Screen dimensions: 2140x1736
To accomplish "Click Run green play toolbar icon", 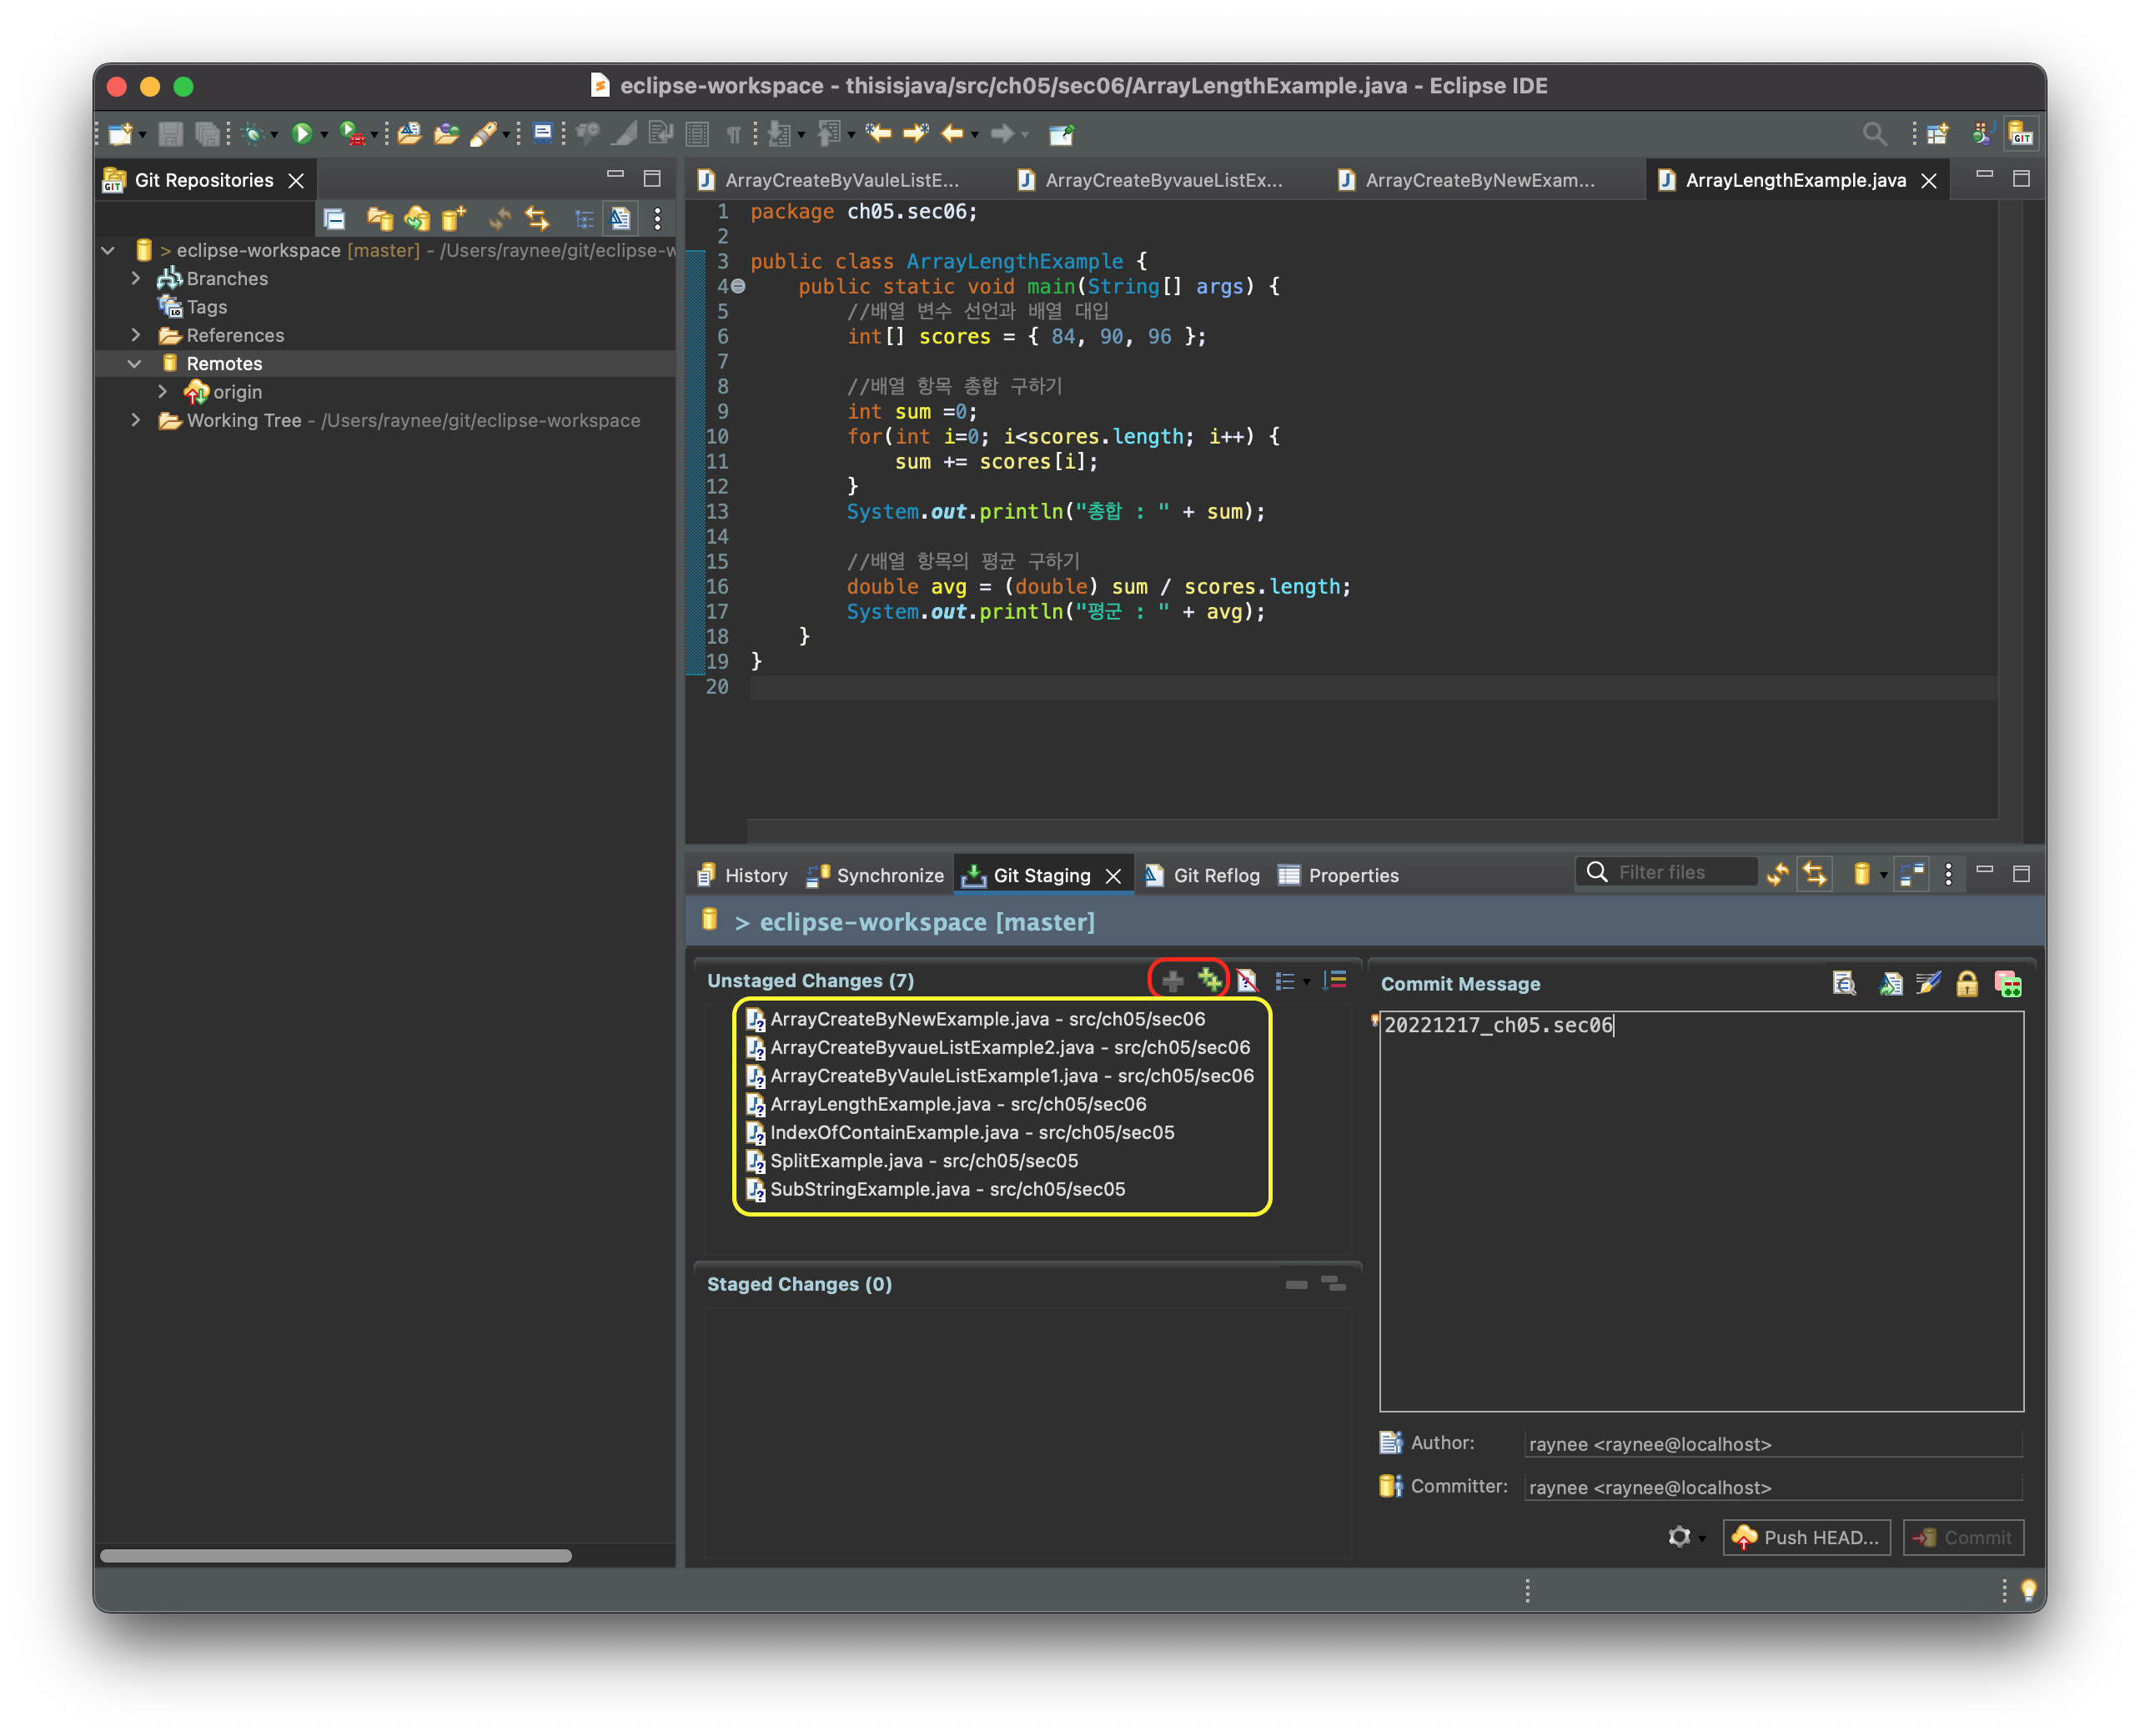I will click(301, 133).
